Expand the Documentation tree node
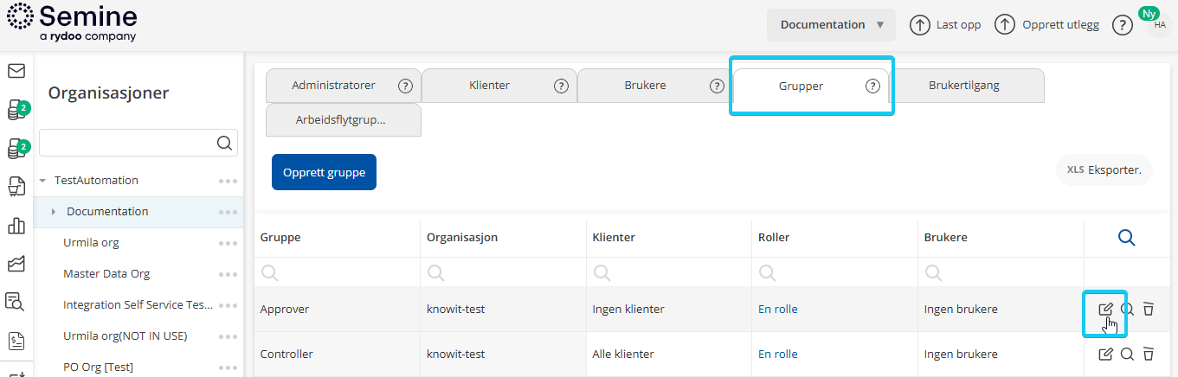The width and height of the screenshot is (1178, 377). pos(54,212)
